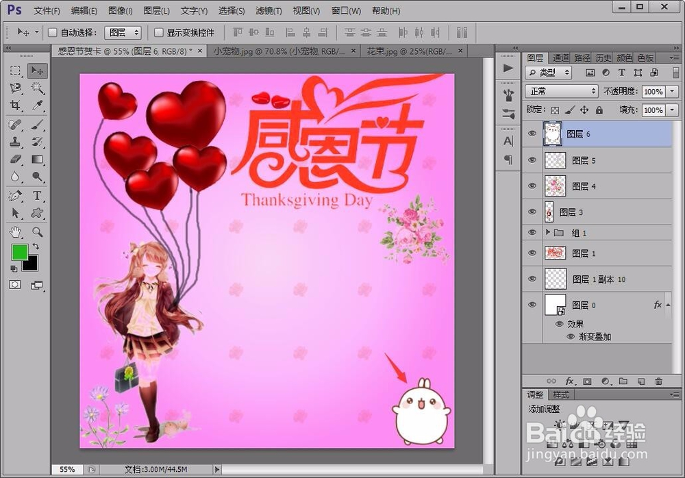Viewport: 685px width, 478px height.
Task: Open the 填充 fill arrow
Action: (672, 110)
